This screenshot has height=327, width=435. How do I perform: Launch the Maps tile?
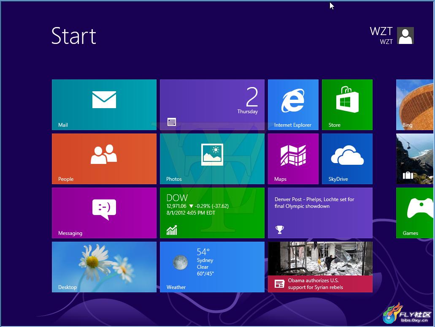tap(293, 159)
